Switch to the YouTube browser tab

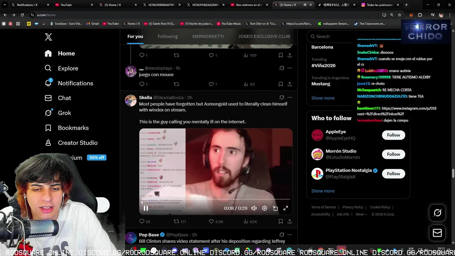coord(74,5)
